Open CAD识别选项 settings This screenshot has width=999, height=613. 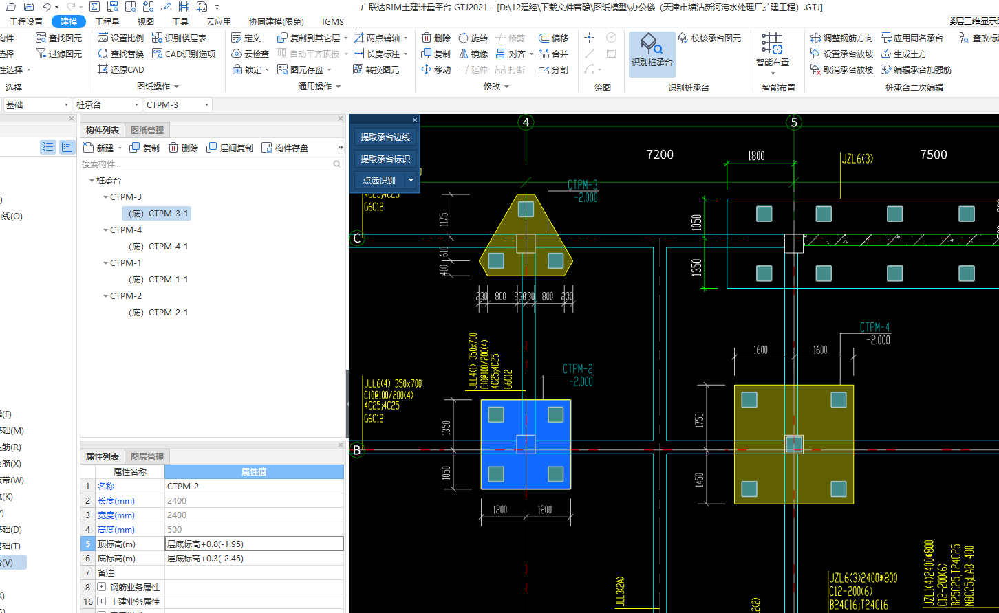pyautogui.click(x=184, y=54)
